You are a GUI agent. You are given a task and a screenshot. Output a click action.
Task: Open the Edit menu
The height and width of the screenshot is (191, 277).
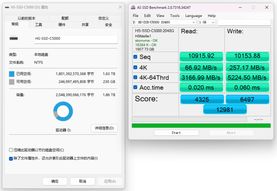(147, 15)
